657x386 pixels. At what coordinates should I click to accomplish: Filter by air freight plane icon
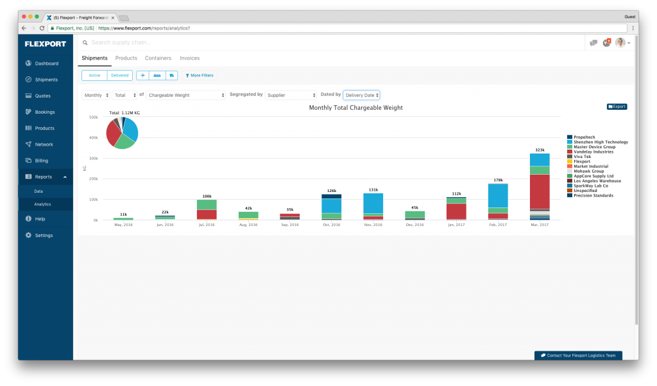[142, 76]
